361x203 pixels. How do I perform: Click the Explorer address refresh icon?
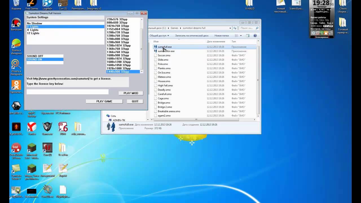235,28
